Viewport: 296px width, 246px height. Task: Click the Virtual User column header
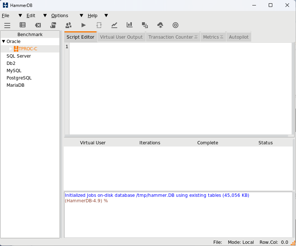(x=93, y=142)
